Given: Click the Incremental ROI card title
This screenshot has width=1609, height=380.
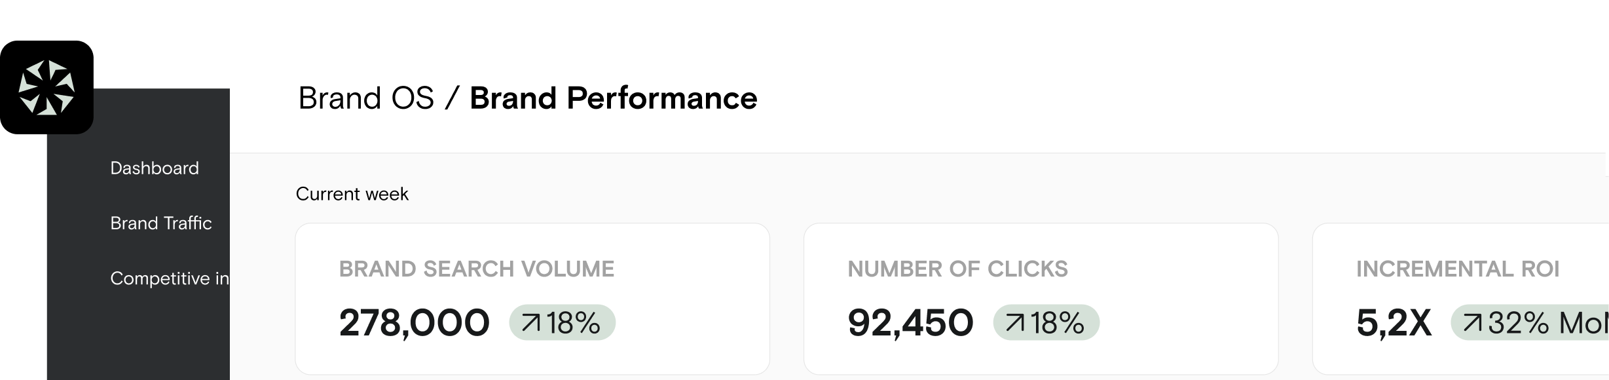Looking at the screenshot, I should [x=1458, y=269].
